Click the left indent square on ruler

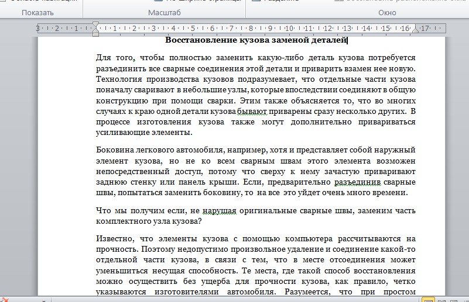point(95,34)
